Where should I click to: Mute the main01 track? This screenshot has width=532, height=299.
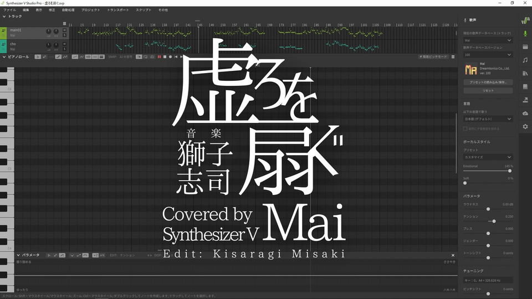[64, 30]
